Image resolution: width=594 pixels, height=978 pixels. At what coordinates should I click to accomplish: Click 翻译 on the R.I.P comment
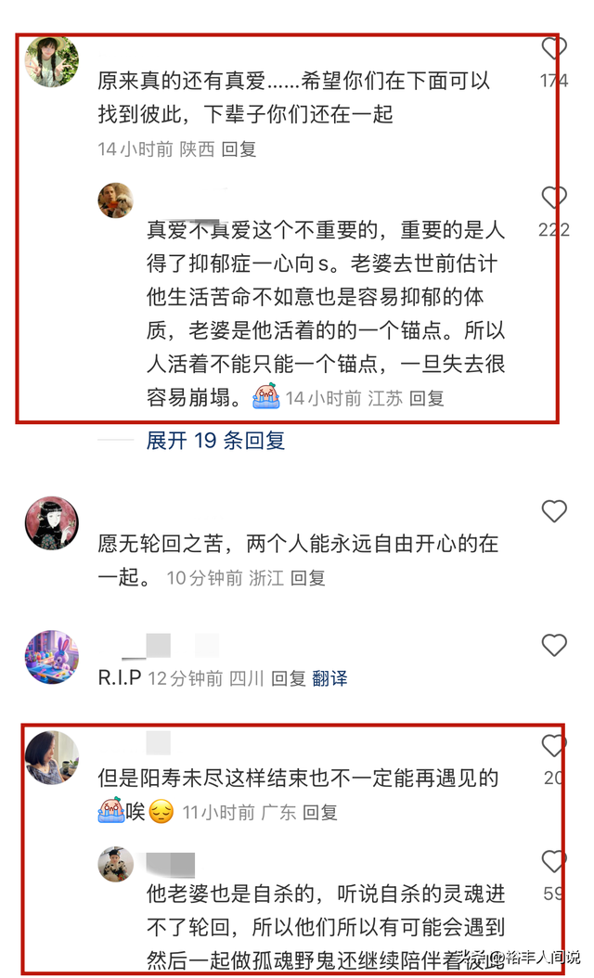pos(329,678)
